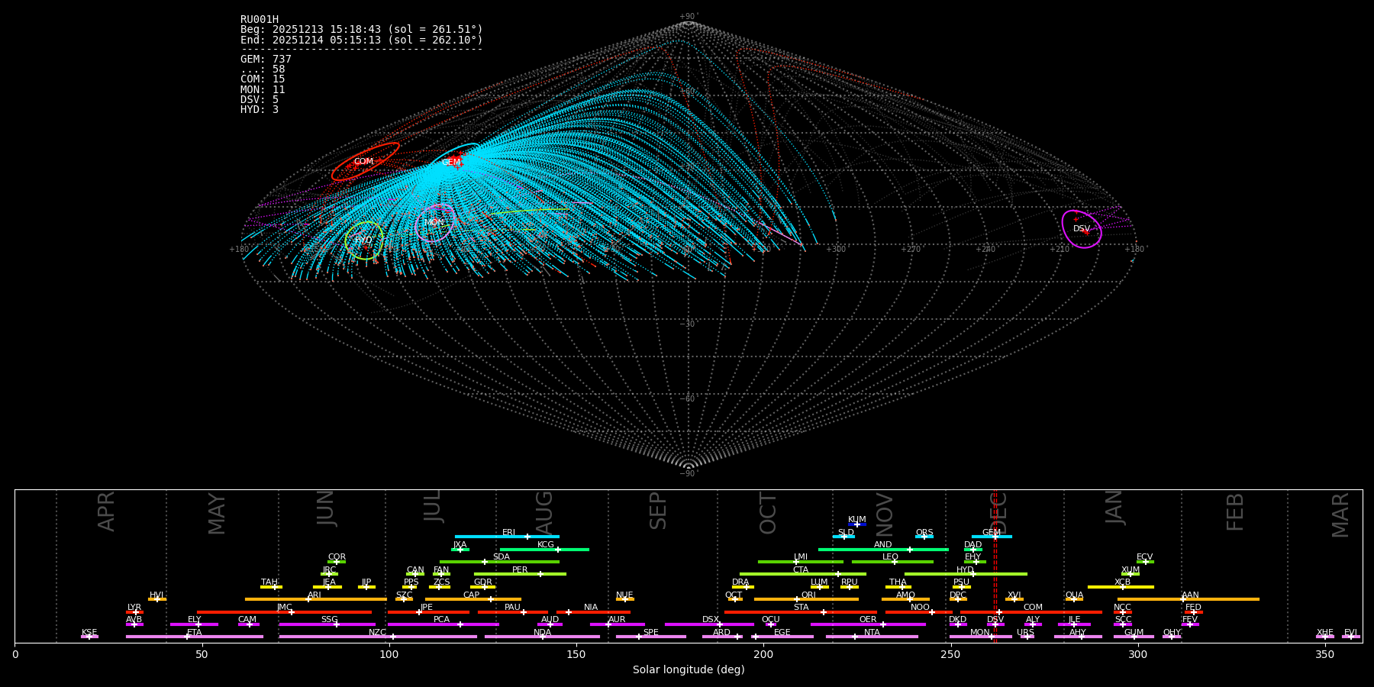Click the FEB month label

1235,512
